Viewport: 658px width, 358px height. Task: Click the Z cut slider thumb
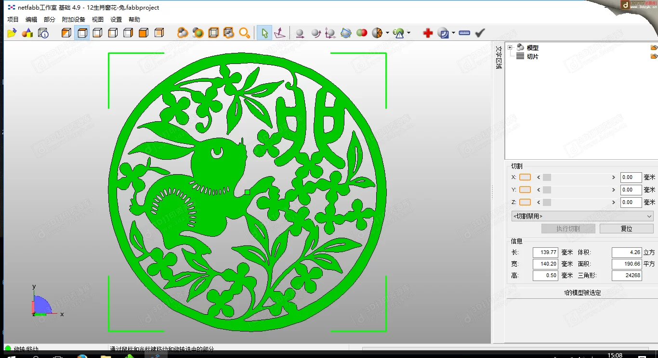coord(547,202)
